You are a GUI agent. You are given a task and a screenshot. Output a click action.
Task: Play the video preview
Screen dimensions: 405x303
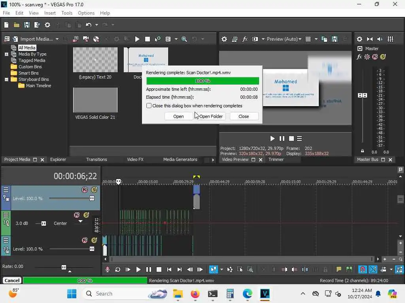tap(272, 138)
